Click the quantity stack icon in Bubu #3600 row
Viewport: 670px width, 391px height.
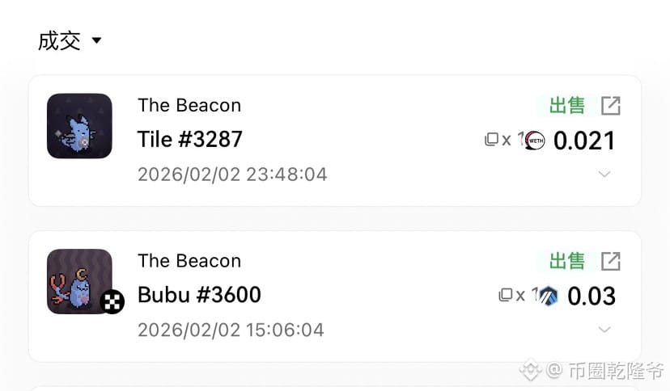[506, 295]
